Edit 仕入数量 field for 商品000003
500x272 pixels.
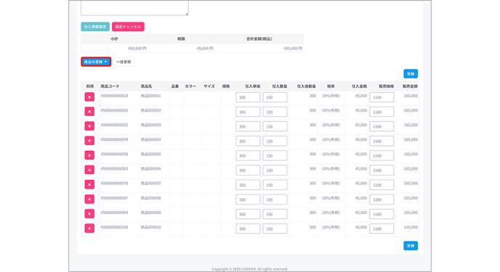(x=275, y=127)
